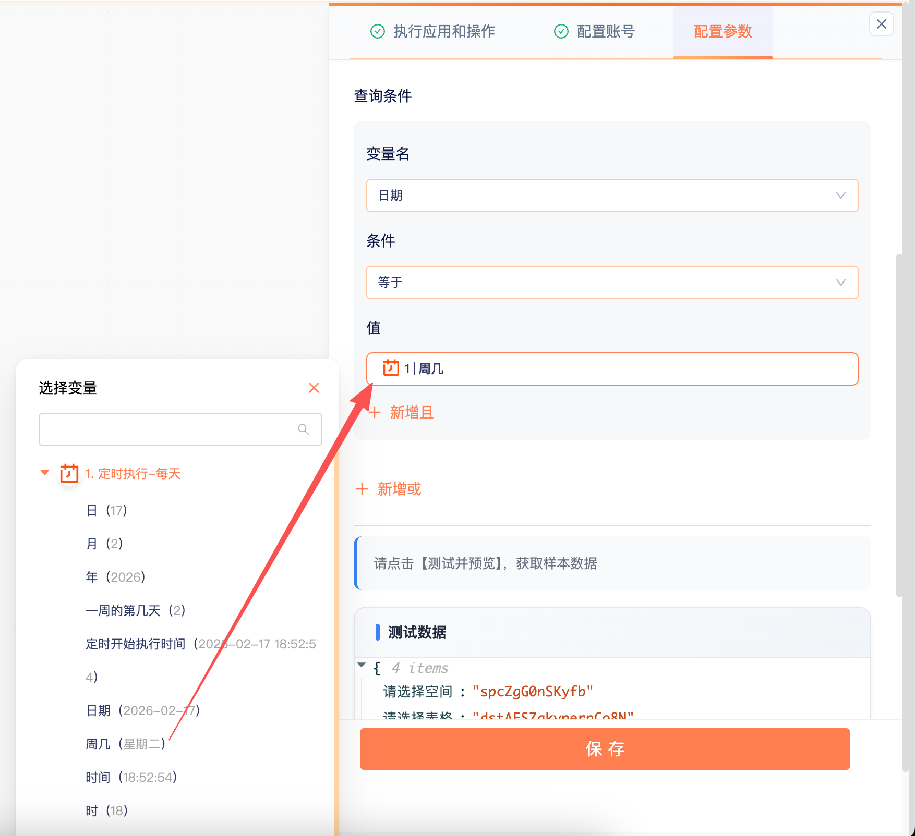Select variable 定时开始执行时间

[x=201, y=660]
